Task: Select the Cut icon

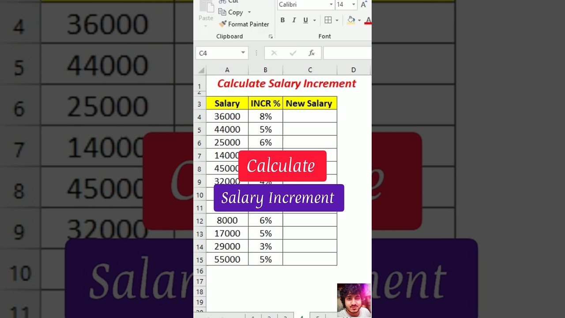Action: (222, 1)
